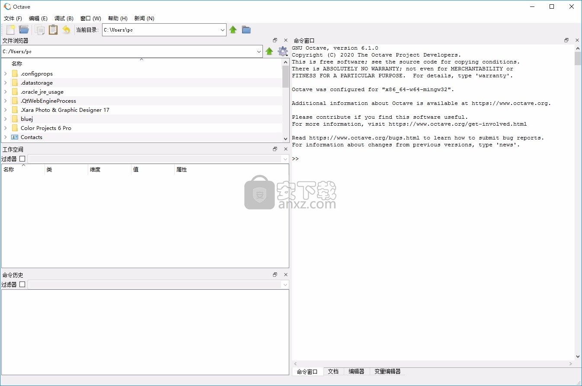The height and width of the screenshot is (386, 582).
Task: Click the command prompt >> input line
Action: click(x=295, y=159)
